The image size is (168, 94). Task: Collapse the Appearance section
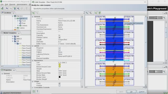point(33,61)
